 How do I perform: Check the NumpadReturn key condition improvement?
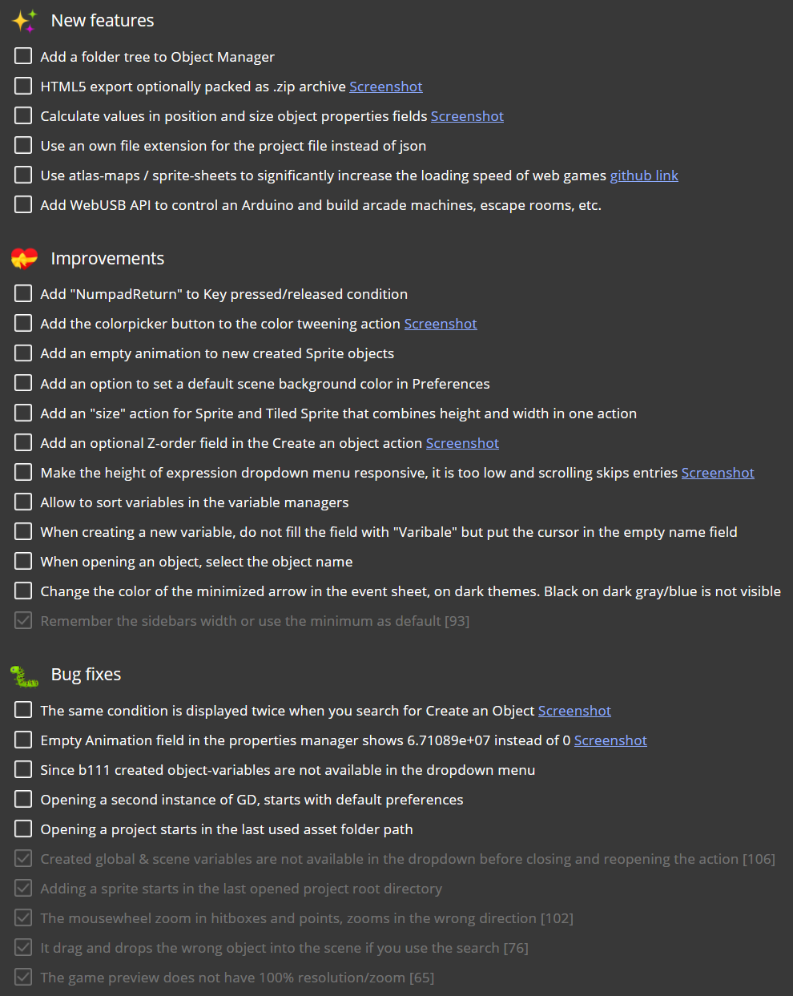[x=22, y=293]
